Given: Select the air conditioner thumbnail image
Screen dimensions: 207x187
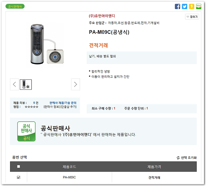Looking at the screenshot, I should click(x=26, y=85).
